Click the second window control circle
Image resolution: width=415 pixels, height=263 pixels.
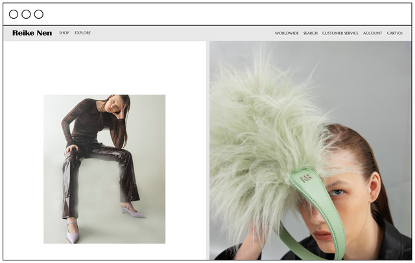point(26,14)
